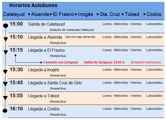
Task: Click the triangle arrow before Codos in header
Action: 145,14
